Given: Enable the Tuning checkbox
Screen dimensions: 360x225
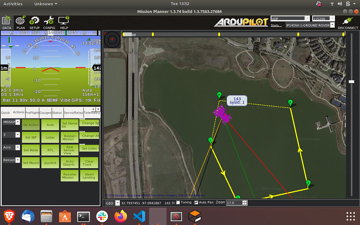Looking at the screenshot, I should 178,202.
